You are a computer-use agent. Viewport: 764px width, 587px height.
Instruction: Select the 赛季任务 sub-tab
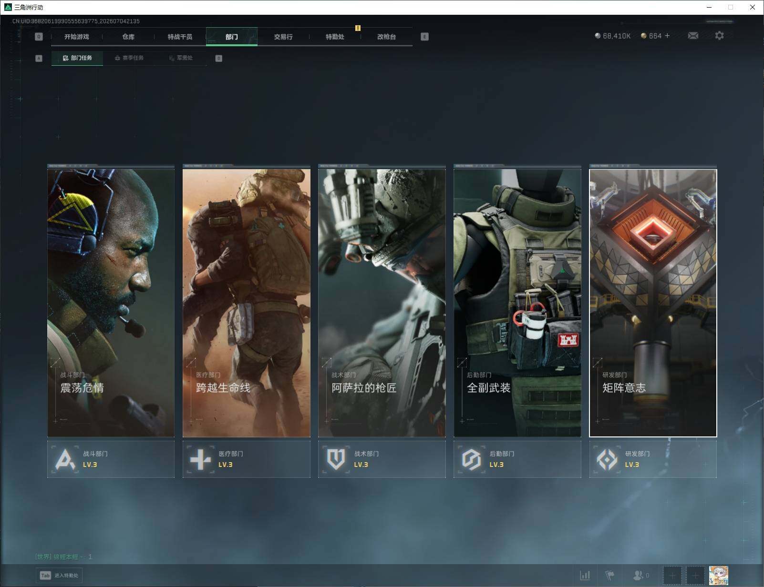click(129, 58)
